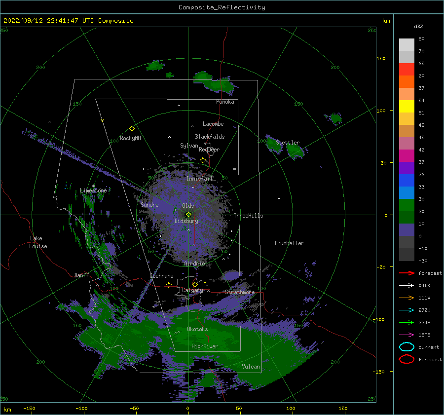Click the Innisfail label
Image resolution: width=444 pixels, height=415 pixels.
tap(200, 179)
